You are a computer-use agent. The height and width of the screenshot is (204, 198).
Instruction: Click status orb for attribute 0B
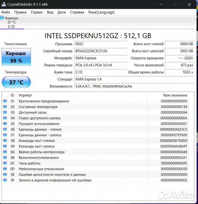(x=5, y=158)
